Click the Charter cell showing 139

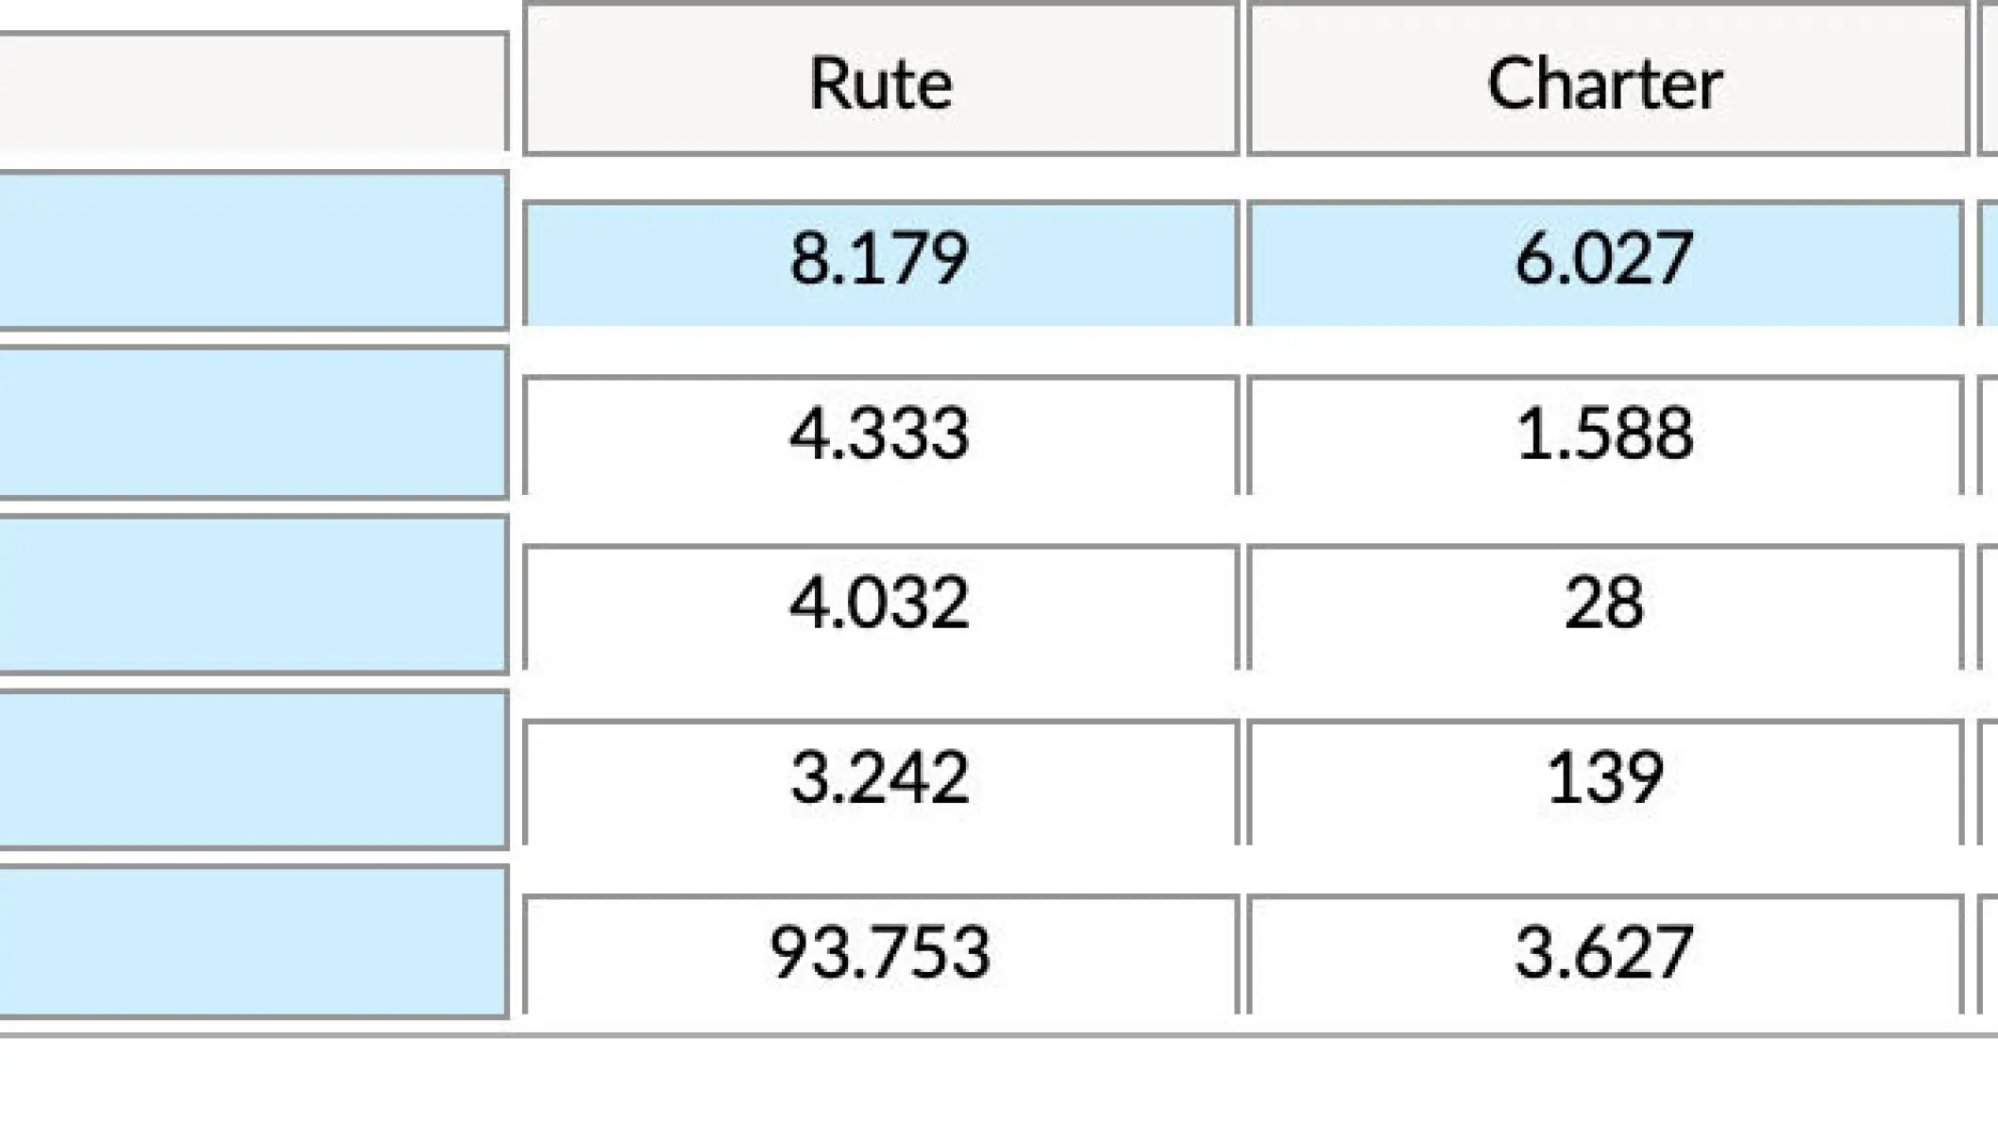coord(1605,779)
